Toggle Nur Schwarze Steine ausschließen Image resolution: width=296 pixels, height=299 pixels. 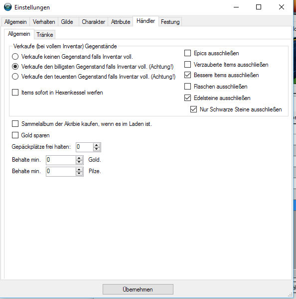coord(193,109)
